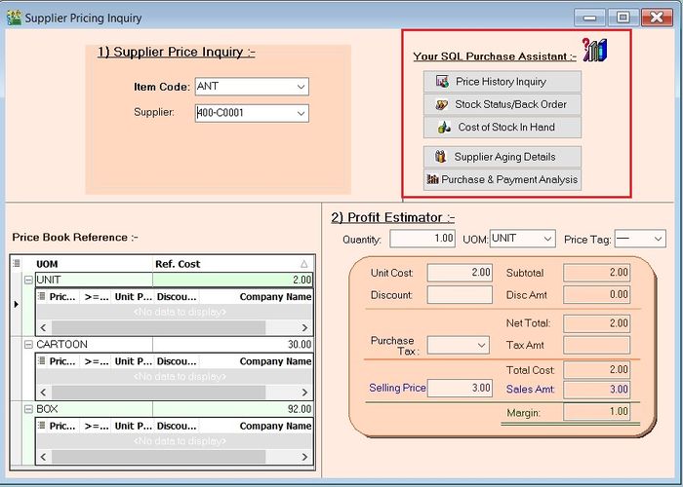The height and width of the screenshot is (487, 683).
Task: Click Supplier Aging Details button
Action: point(502,157)
